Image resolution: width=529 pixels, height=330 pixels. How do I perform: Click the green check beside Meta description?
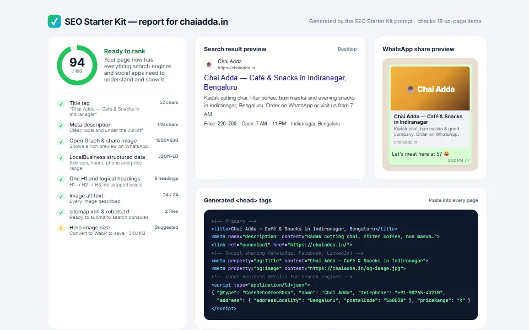coord(61,125)
